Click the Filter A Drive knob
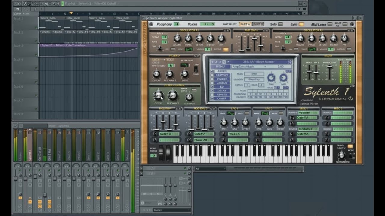The width and height of the screenshot is (385, 216). (185, 74)
